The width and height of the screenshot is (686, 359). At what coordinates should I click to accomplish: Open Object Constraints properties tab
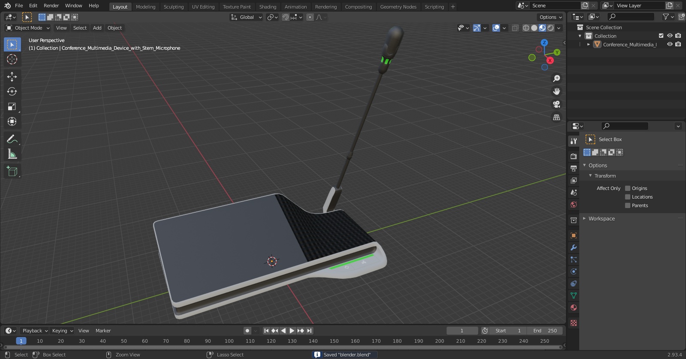574,284
